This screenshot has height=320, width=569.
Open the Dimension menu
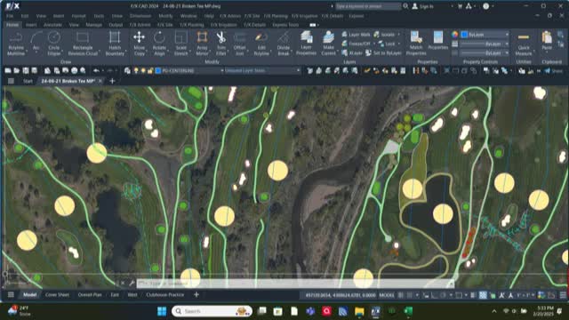140,16
